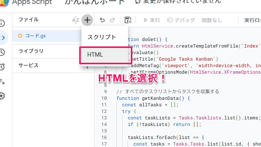Click the taskLists.forEach line
Viewport: 261px width, 147px height.
point(166,138)
